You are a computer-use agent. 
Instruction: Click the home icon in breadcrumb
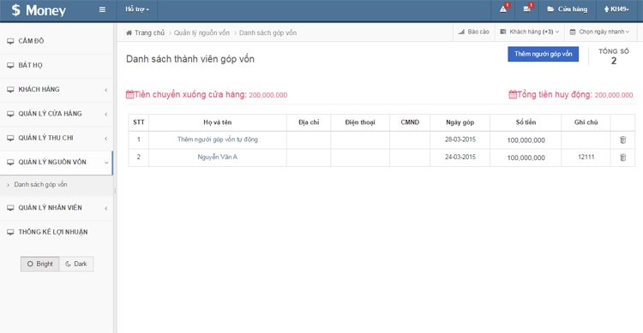click(129, 33)
